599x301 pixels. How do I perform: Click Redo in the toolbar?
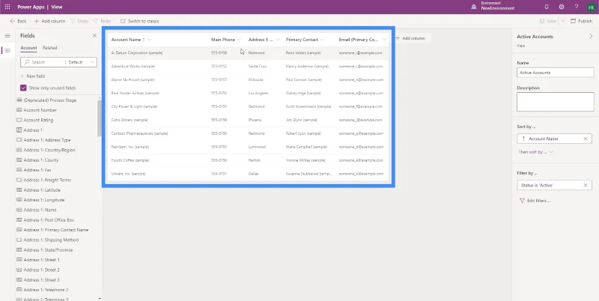pyautogui.click(x=103, y=21)
